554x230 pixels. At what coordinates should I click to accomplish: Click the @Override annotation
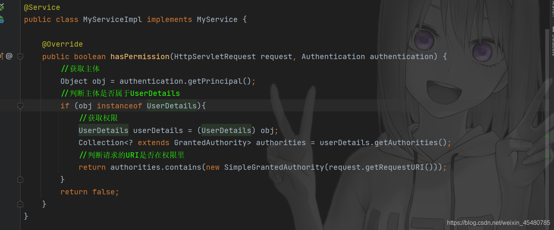63,44
